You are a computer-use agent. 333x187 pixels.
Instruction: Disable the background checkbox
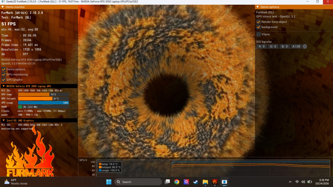(259, 27)
